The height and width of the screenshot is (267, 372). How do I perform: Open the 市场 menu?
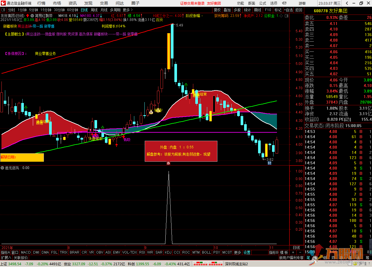point(57,3)
